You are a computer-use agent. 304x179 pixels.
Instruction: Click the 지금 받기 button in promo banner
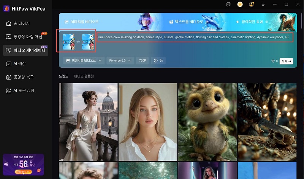pyautogui.click(x=24, y=172)
